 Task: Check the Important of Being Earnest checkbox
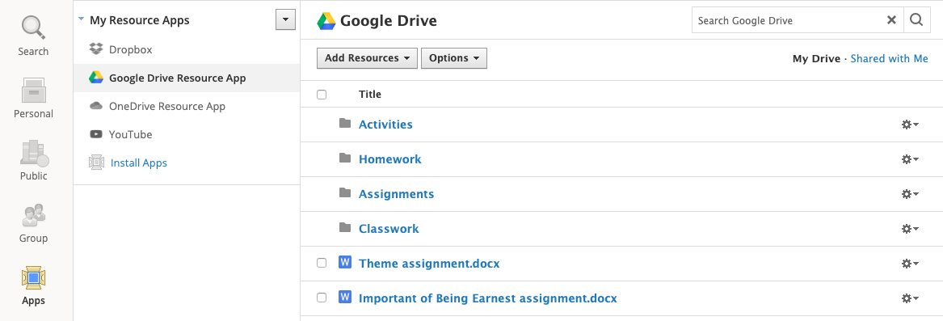pos(322,298)
